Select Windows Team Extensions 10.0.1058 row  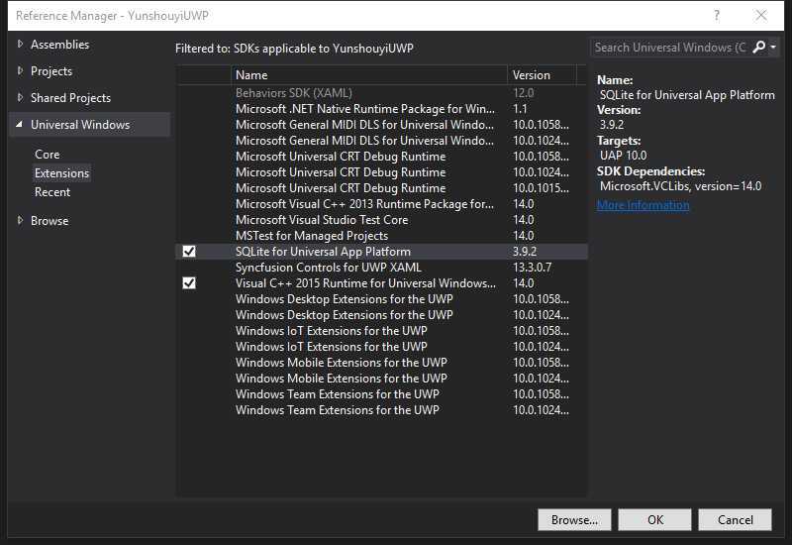(x=382, y=393)
